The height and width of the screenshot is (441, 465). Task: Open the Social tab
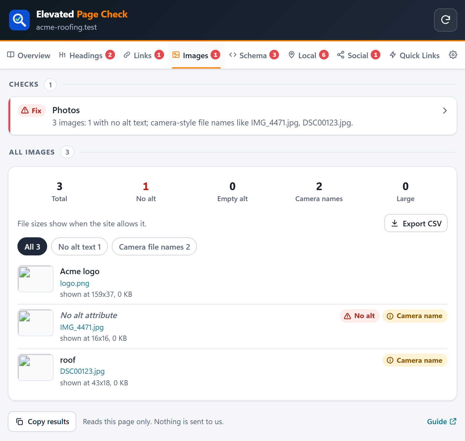pos(358,55)
